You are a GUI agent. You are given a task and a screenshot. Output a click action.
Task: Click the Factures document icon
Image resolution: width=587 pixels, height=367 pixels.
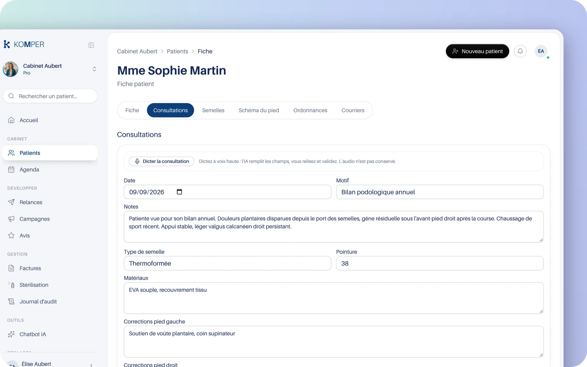pyautogui.click(x=11, y=268)
